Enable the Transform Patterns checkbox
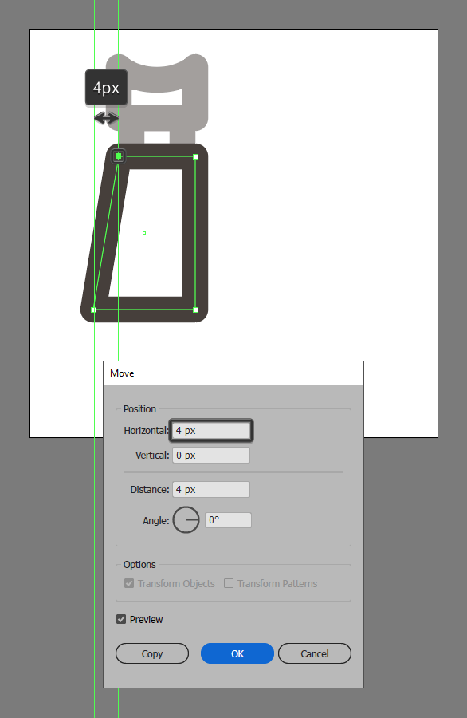This screenshot has width=467, height=718. pos(229,583)
